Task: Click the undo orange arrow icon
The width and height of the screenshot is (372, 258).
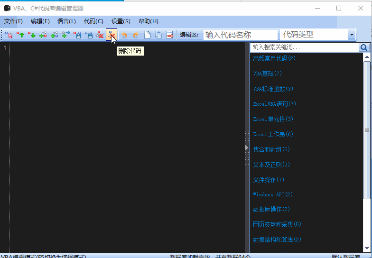Action: [124, 35]
